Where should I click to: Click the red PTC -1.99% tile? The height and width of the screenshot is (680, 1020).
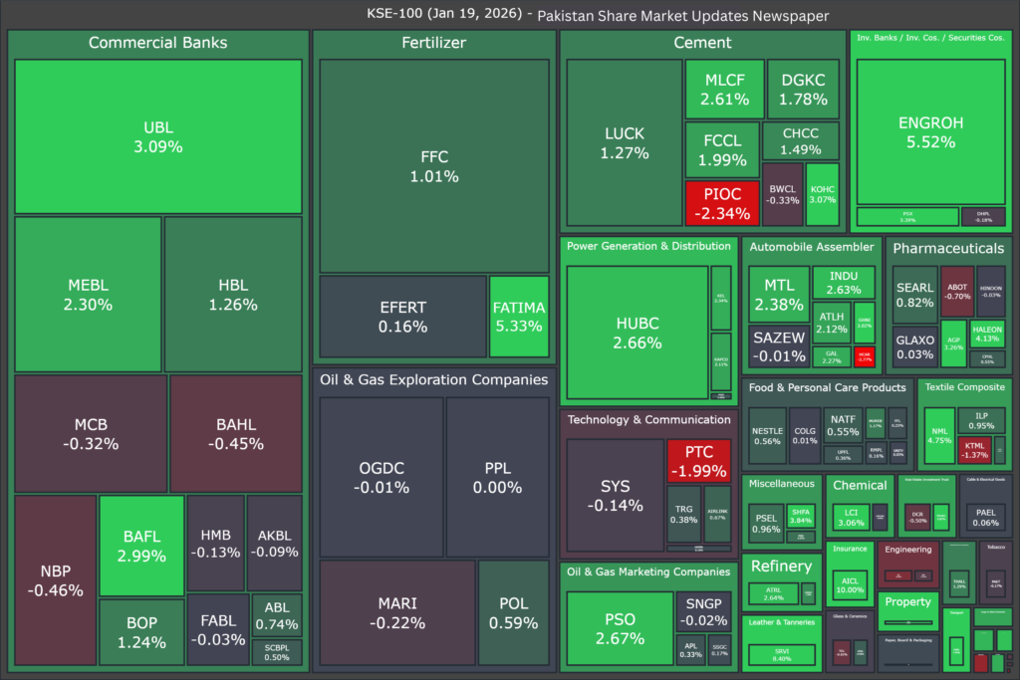(698, 461)
